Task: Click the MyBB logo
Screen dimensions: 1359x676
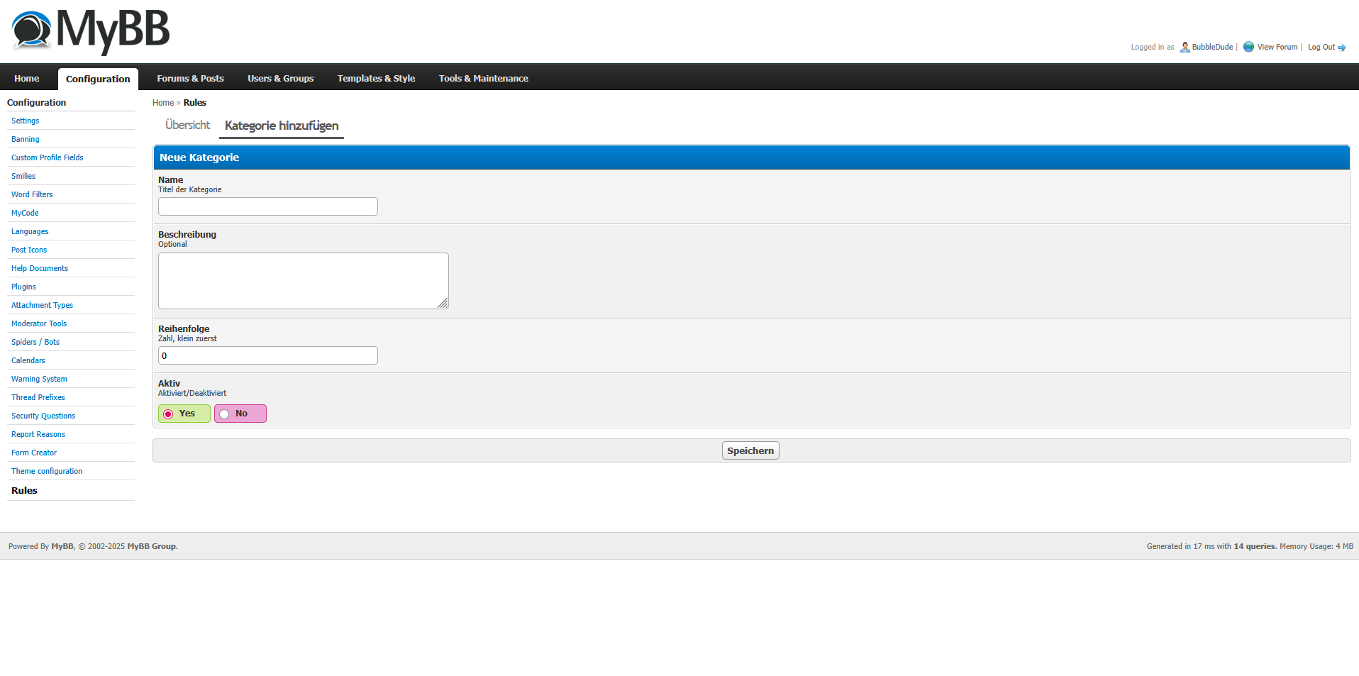Action: 91,32
